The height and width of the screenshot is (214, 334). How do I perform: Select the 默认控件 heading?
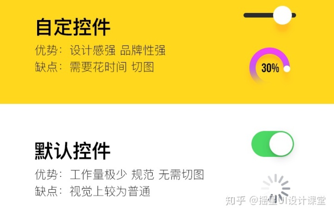[x=72, y=151]
